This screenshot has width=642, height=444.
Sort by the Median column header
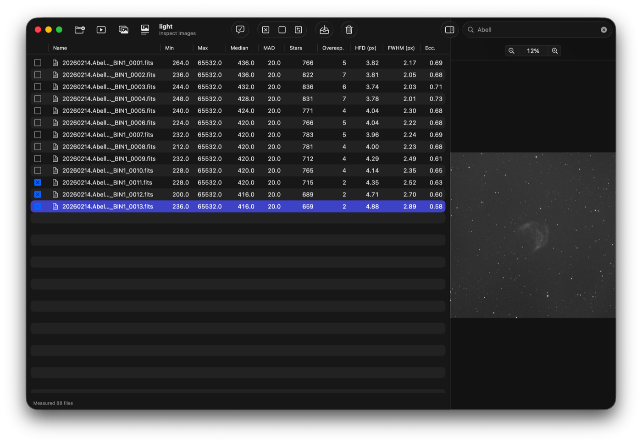(x=239, y=48)
